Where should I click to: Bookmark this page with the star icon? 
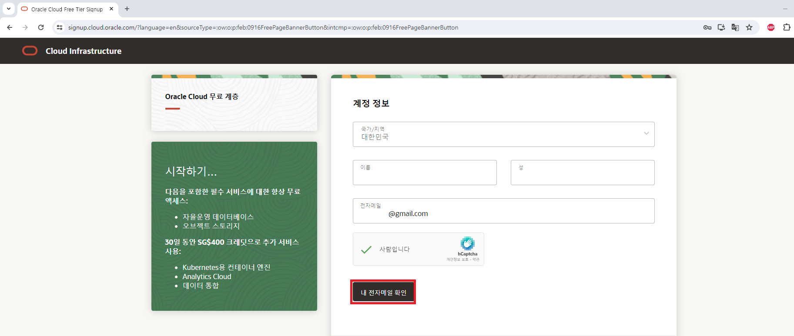[749, 27]
